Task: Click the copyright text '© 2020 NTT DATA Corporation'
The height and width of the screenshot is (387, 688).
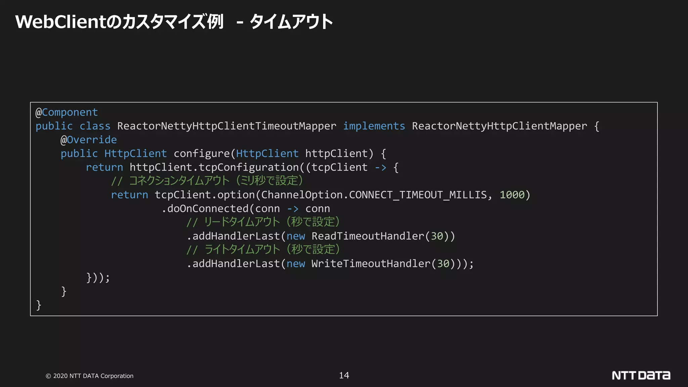Action: [x=89, y=376]
